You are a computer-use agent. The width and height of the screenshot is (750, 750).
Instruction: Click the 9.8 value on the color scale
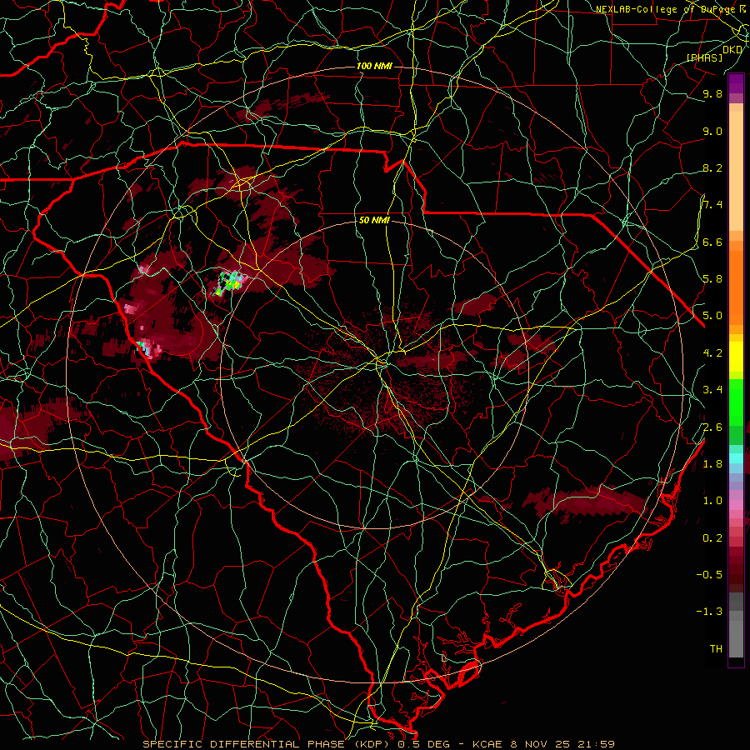(712, 94)
